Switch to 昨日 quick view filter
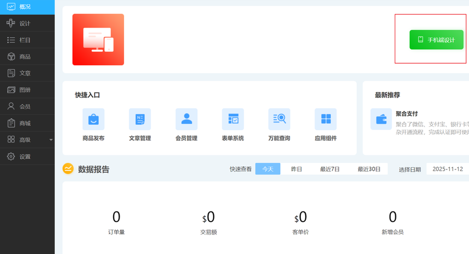 pos(296,169)
